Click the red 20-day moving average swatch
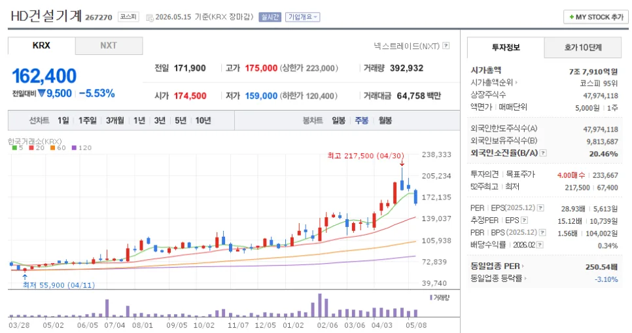 (x=31, y=148)
